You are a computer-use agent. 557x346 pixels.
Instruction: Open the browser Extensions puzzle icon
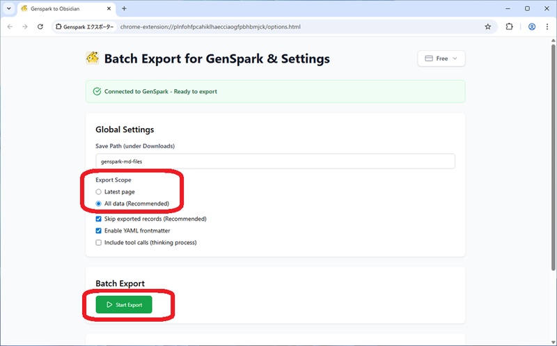(x=509, y=26)
